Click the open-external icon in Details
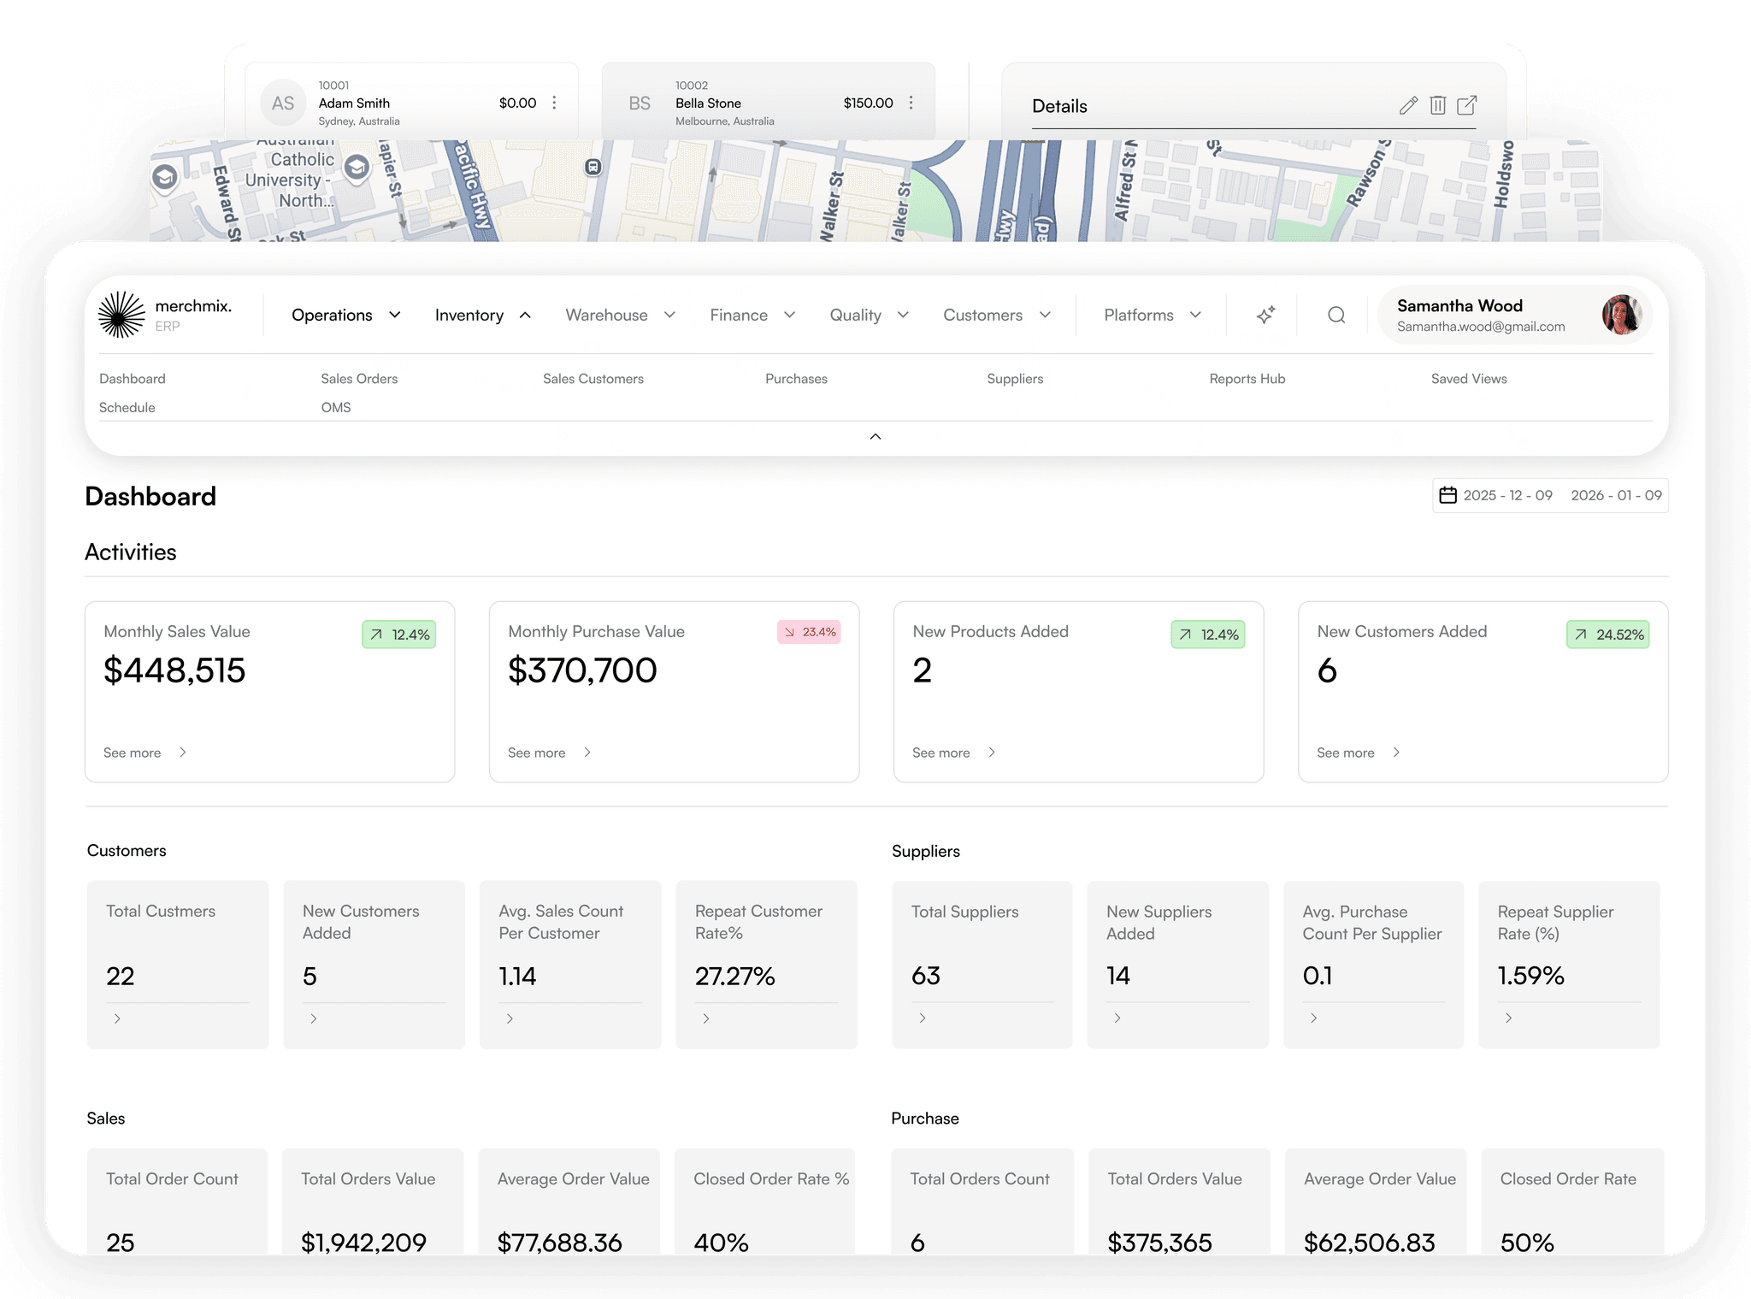The height and width of the screenshot is (1299, 1751). point(1467,105)
